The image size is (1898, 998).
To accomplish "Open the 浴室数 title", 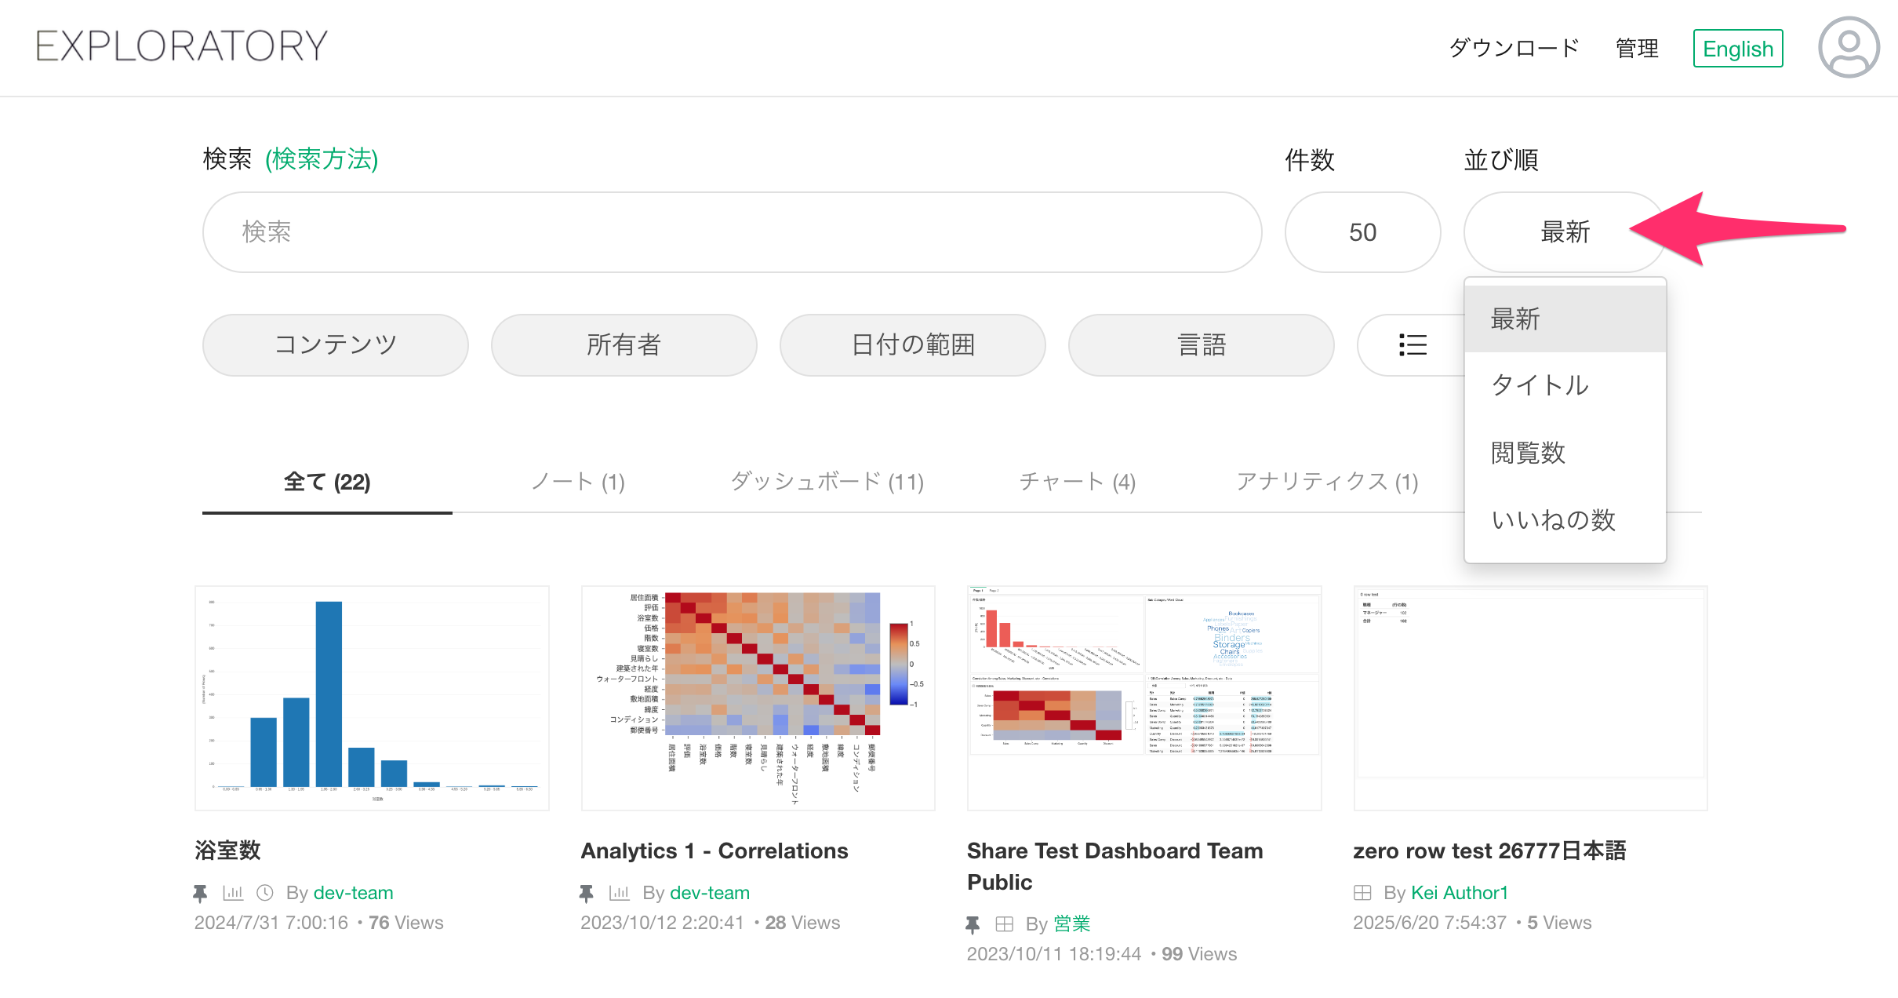I will point(227,850).
